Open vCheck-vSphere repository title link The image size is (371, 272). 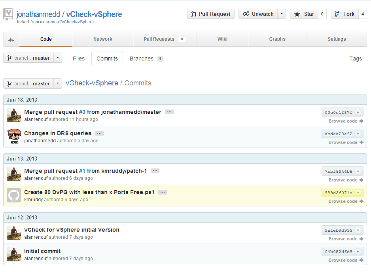point(94,14)
